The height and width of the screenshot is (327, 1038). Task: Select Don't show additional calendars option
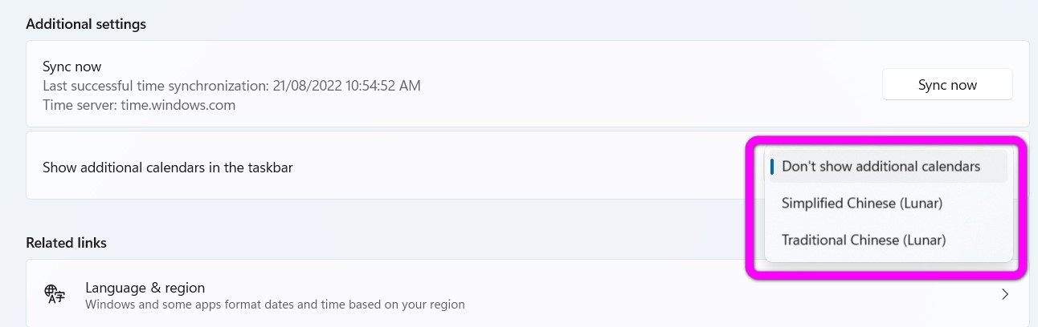point(881,167)
